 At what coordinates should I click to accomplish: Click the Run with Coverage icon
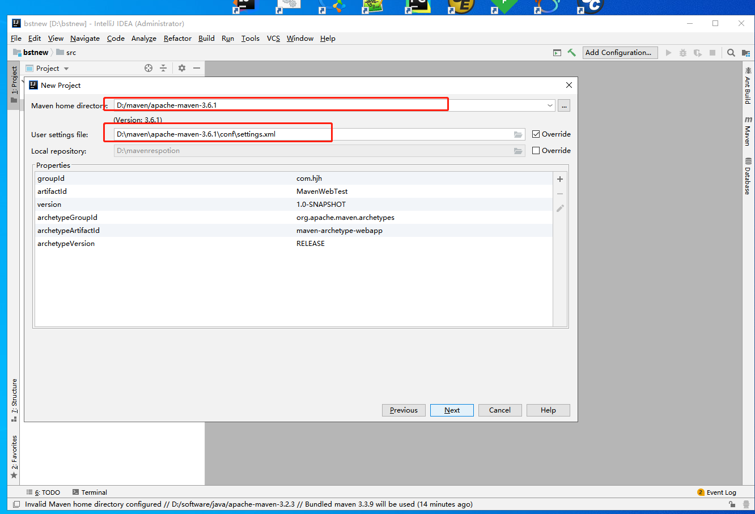(698, 53)
